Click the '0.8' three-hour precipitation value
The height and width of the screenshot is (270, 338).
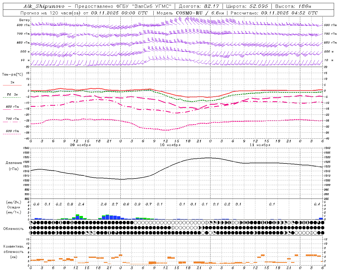[70, 204]
